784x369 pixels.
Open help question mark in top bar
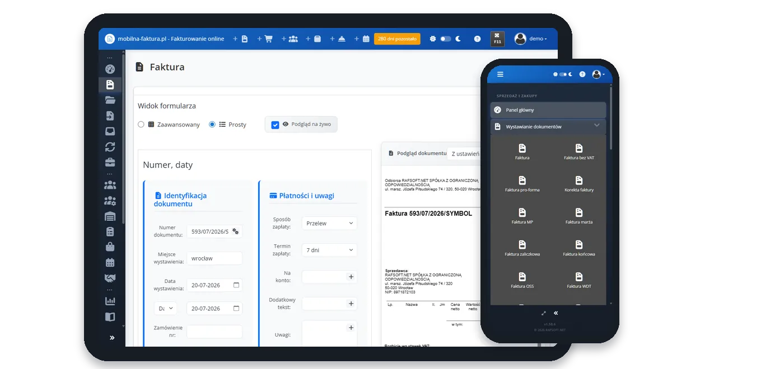(477, 39)
